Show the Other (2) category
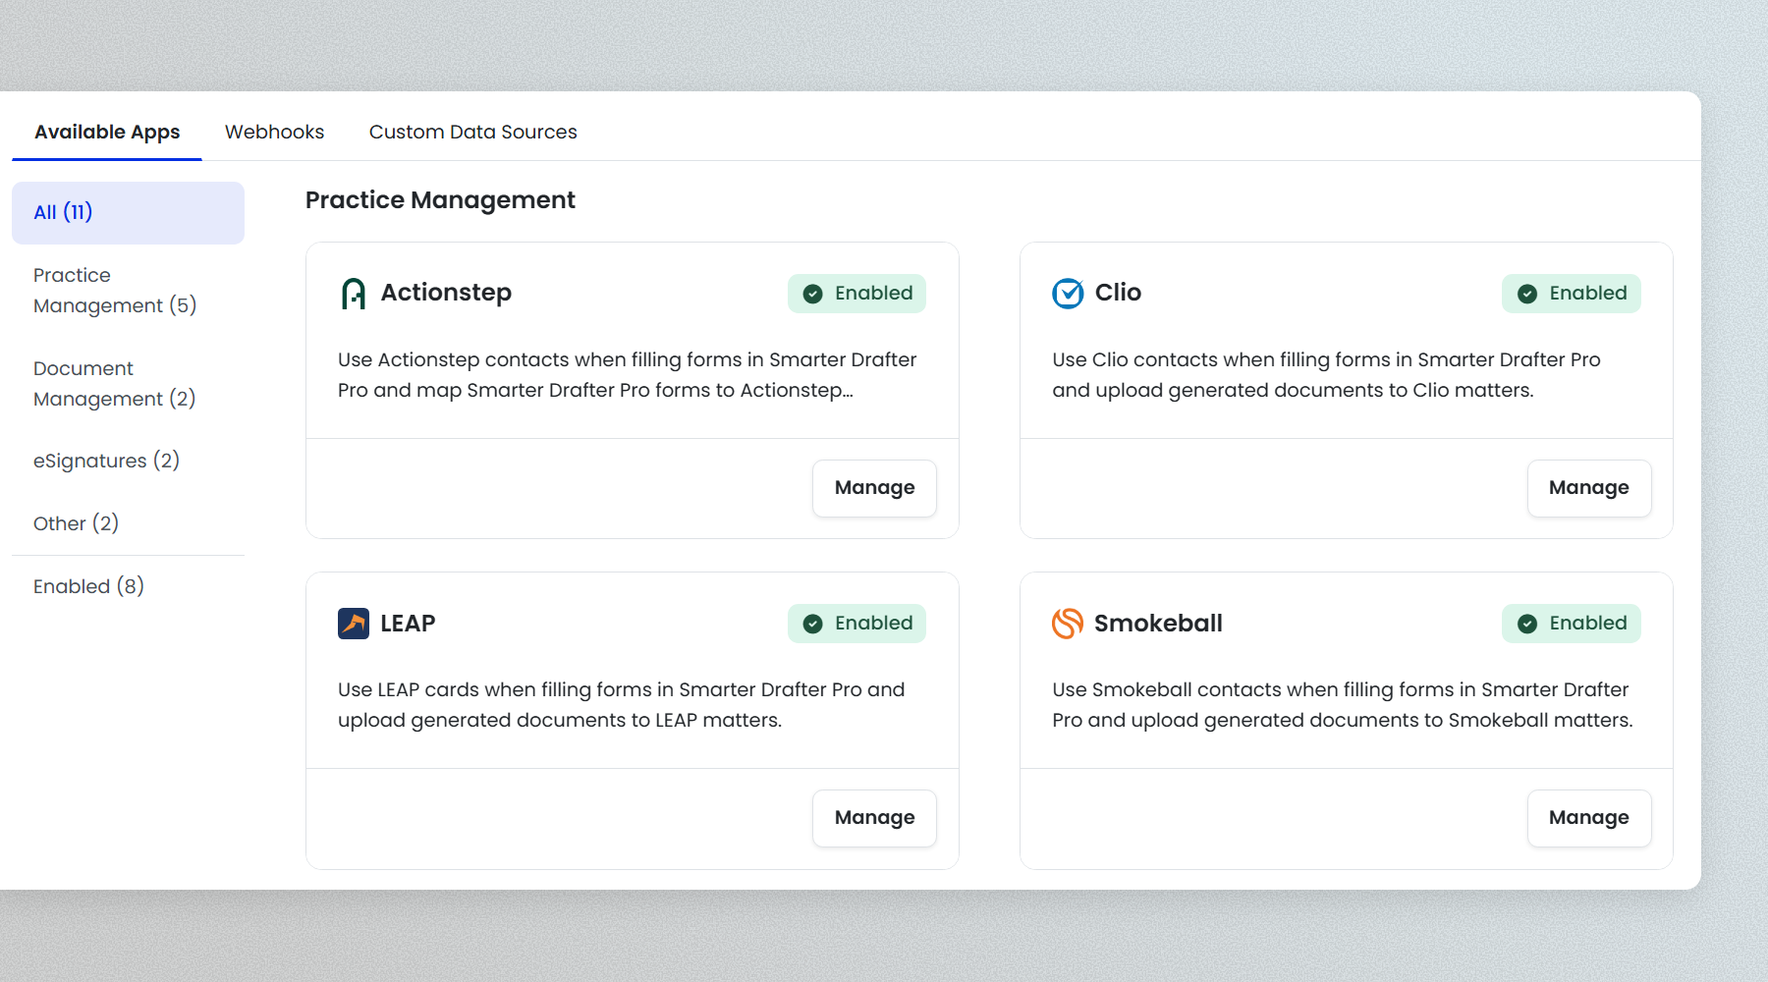Image resolution: width=1768 pixels, height=982 pixels. 128,523
